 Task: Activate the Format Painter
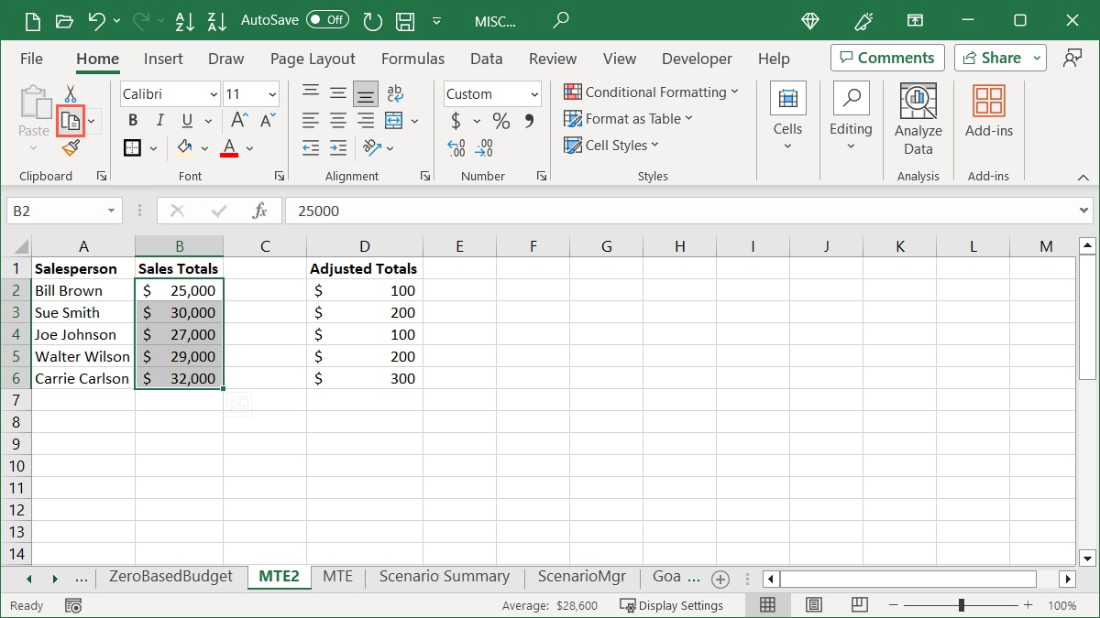pos(69,147)
